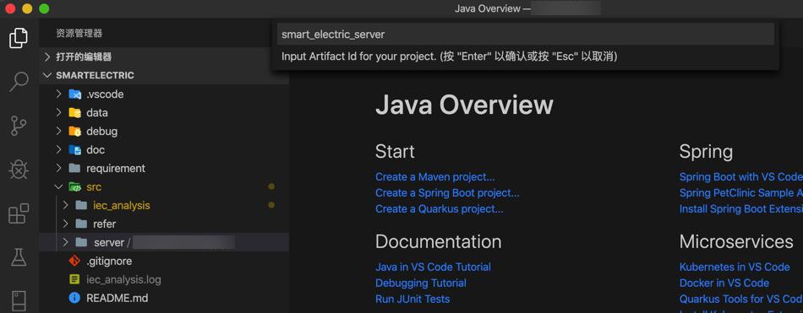The width and height of the screenshot is (803, 313).
Task: Open the Extensions view icon
Action: [x=19, y=213]
